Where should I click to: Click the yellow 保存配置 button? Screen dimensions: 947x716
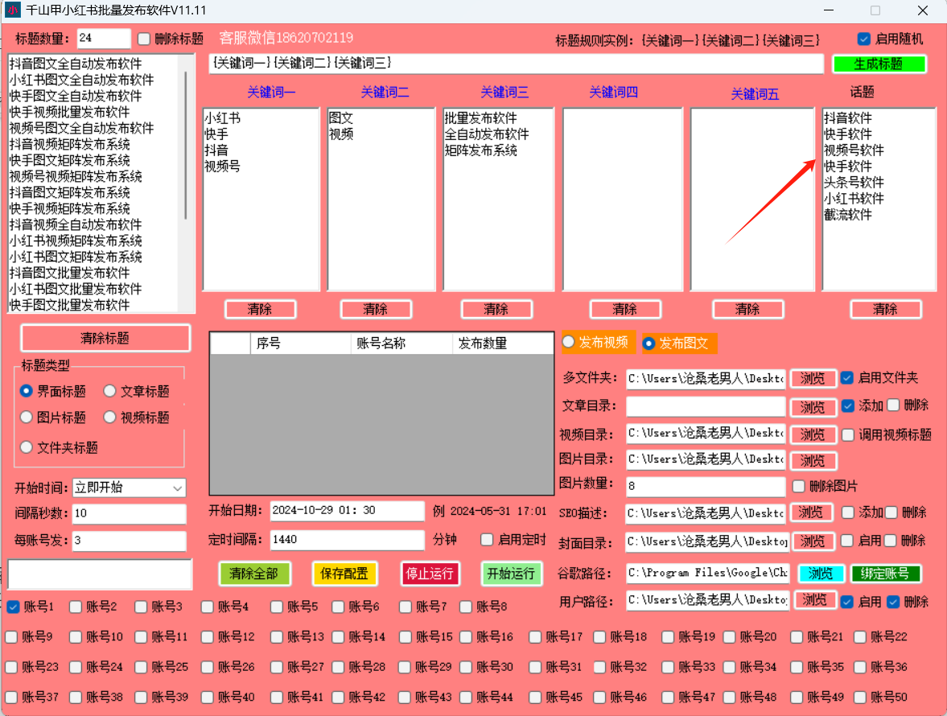[x=344, y=574]
